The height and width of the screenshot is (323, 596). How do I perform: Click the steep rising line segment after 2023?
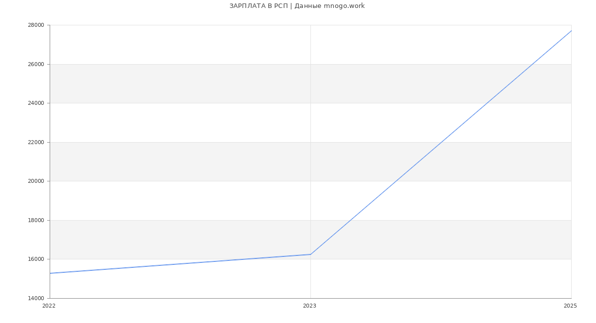(x=441, y=143)
